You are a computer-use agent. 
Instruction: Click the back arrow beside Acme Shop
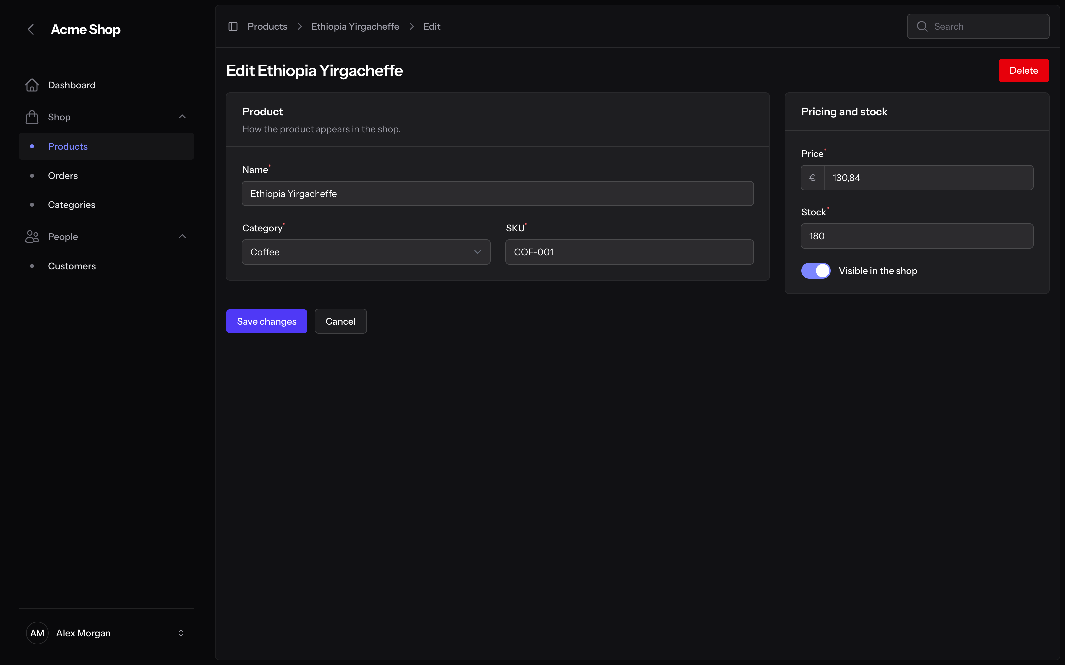[x=31, y=30]
